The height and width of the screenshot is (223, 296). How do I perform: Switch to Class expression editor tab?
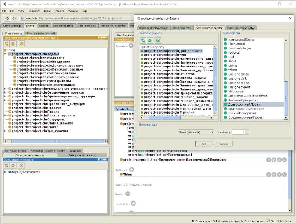[241, 28]
